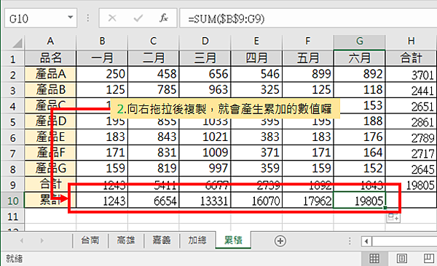Switch to the 嘉義 sheet tab
Viewport: 437px width, 266px height.
(162, 241)
